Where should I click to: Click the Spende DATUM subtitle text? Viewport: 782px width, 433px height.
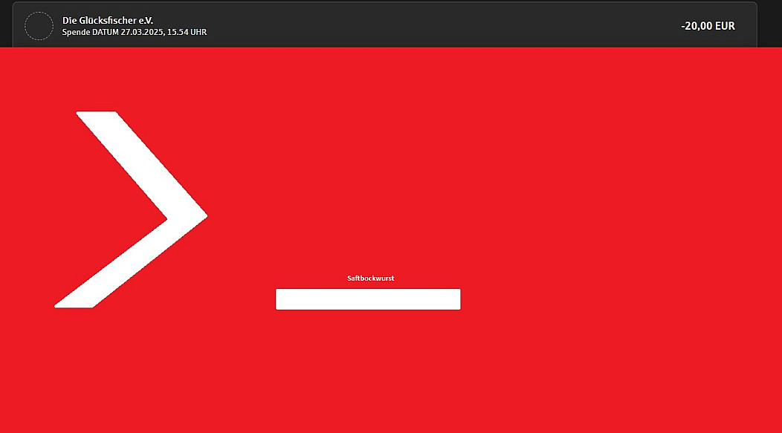click(89, 33)
